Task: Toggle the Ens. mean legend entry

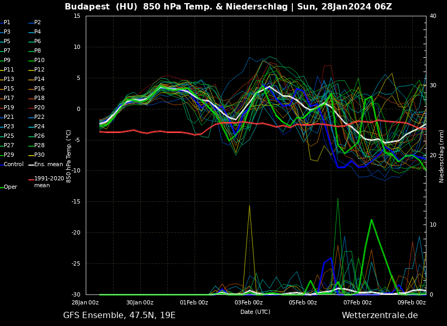Action: (48, 165)
